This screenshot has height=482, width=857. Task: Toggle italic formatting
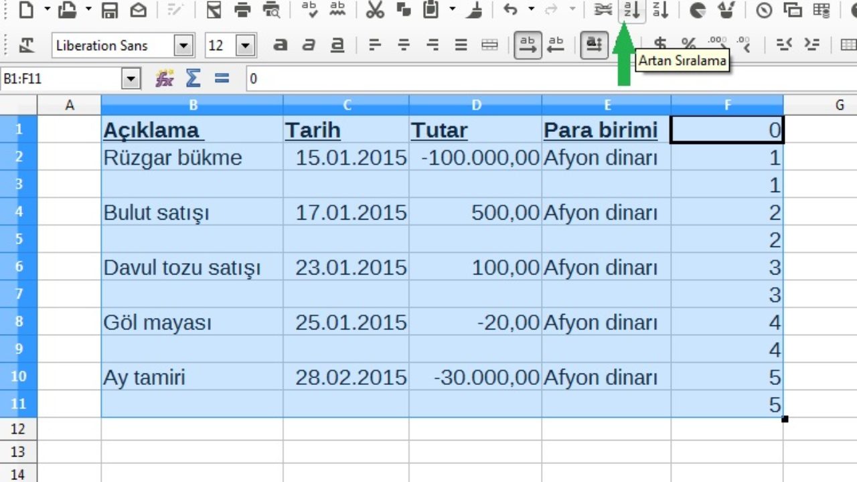(x=309, y=45)
